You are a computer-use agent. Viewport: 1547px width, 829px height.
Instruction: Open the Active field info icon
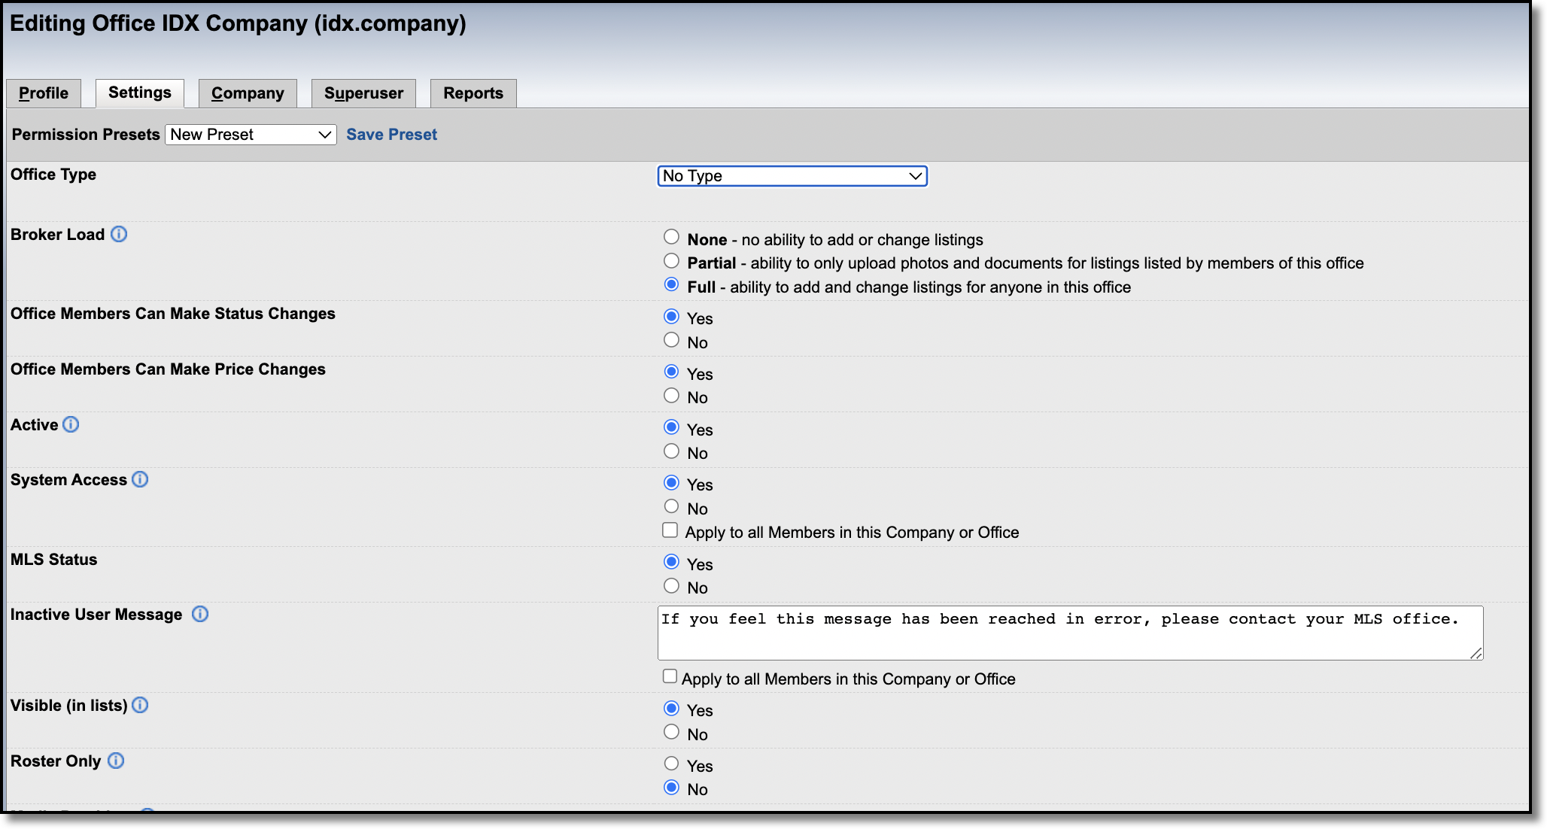click(x=71, y=424)
